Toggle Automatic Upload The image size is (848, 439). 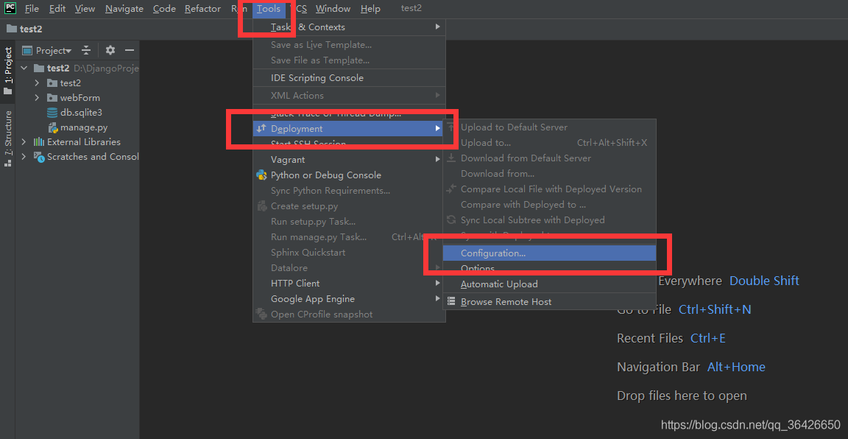549,284
